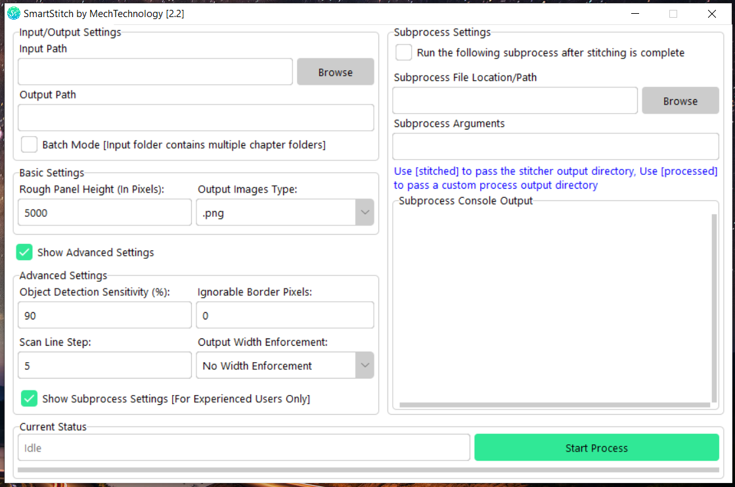Viewport: 735px width, 487px height.
Task: Click the Rough Panel Height field
Action: (x=104, y=212)
